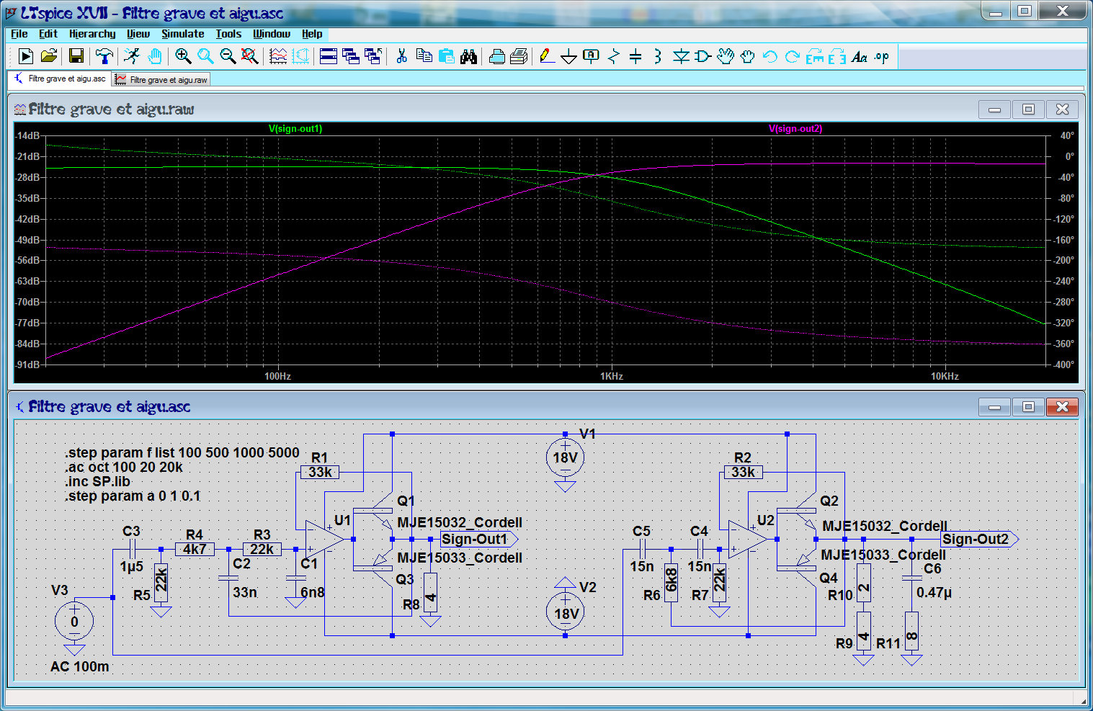Select the Drag closed fist tool

747,56
